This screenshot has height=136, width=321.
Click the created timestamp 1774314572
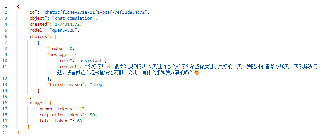click(67, 24)
